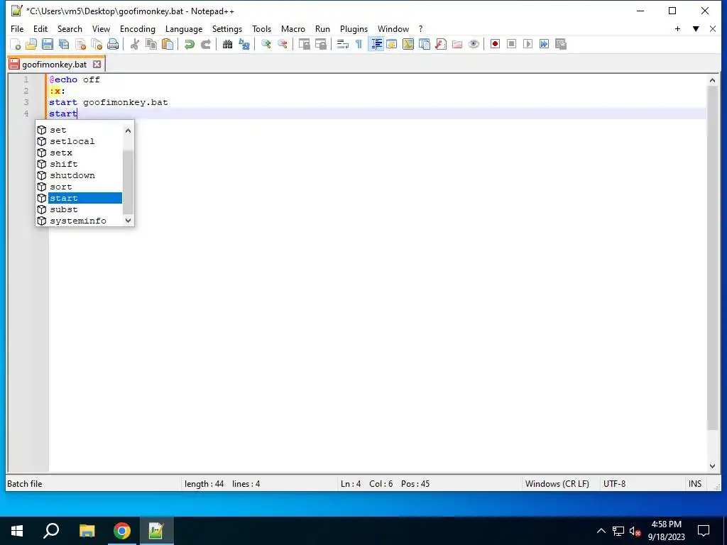727x545 pixels.
Task: Open the Window menu
Action: pos(393,28)
